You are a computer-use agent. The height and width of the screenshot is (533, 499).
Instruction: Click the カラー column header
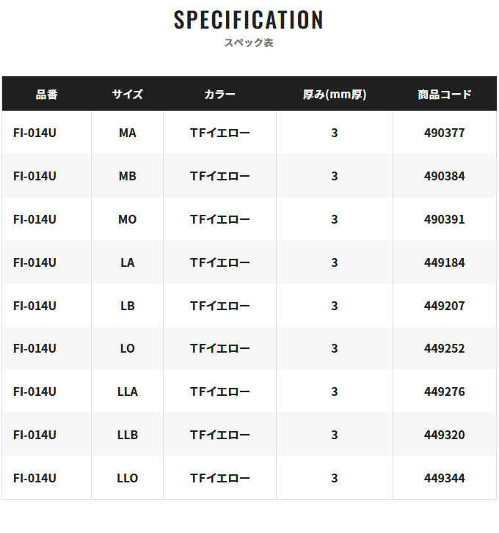(219, 94)
